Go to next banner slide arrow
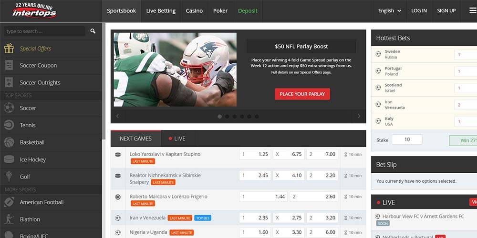477x238 pixels. point(359,116)
